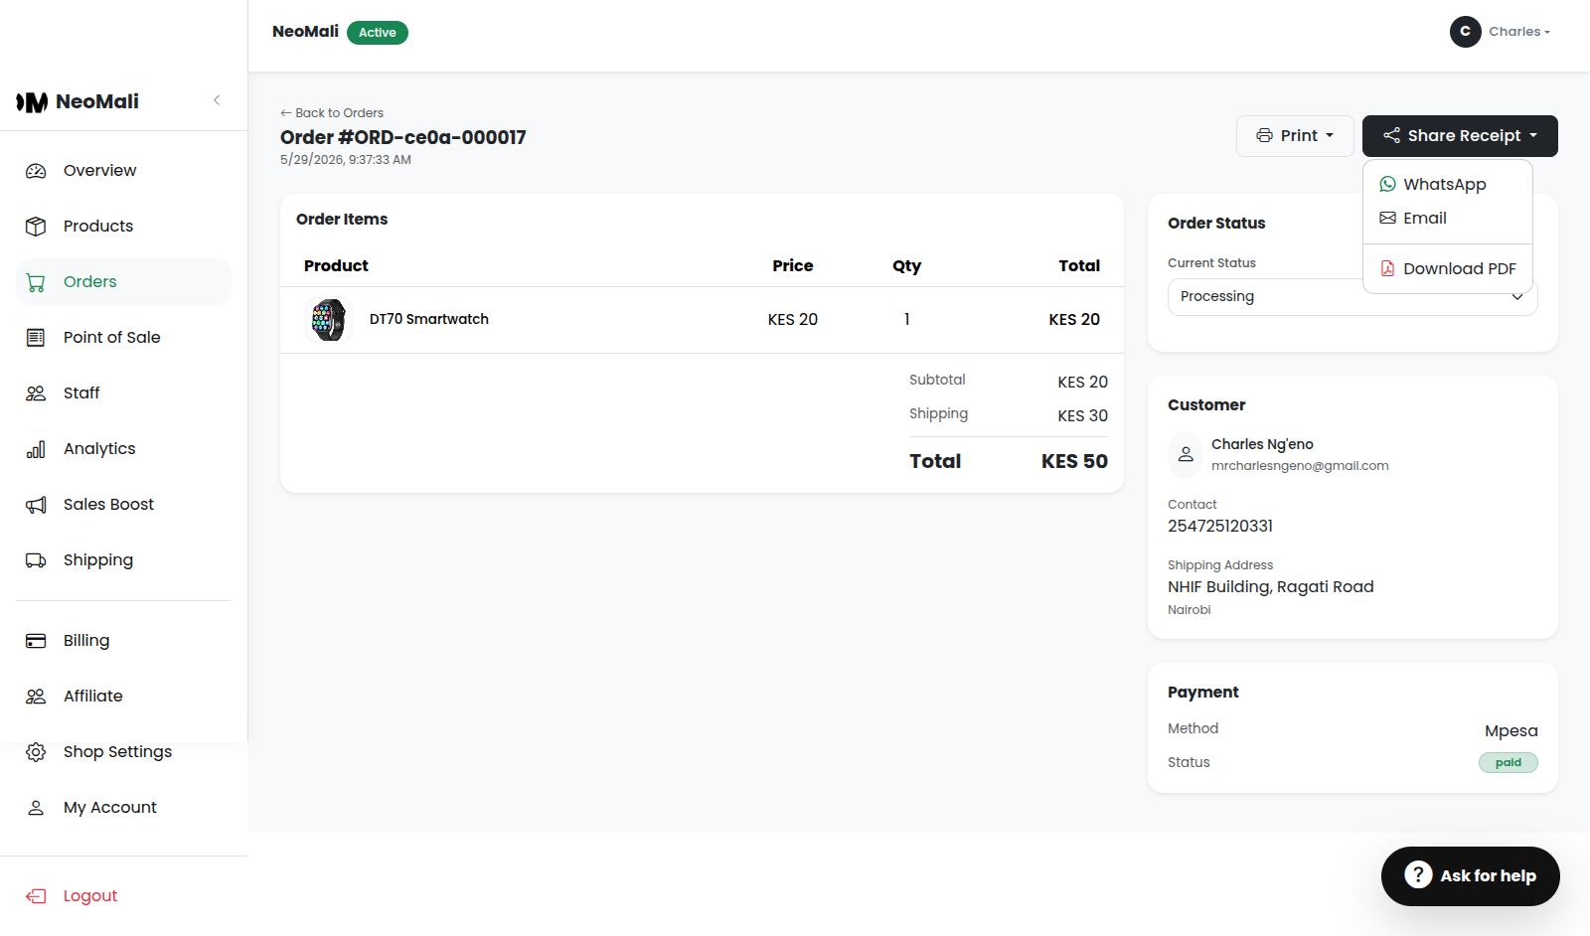
Task: Click the Staff people icon
Action: coord(36,393)
